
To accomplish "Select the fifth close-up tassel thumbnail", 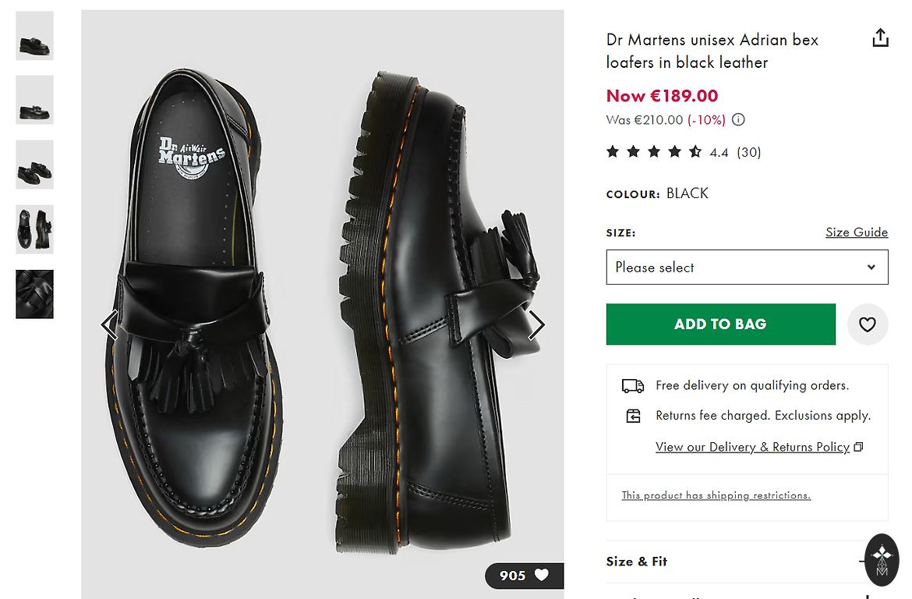I will point(35,294).
